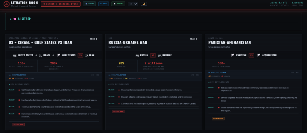This screenshot has width=307, height=133.
Task: Click the Active War tag under Russia-Ukraine
Action: (x=118, y=111)
